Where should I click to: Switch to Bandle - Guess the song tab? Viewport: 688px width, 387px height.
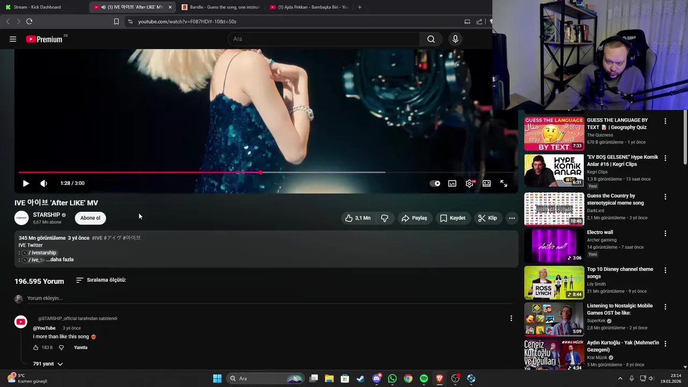(x=220, y=7)
